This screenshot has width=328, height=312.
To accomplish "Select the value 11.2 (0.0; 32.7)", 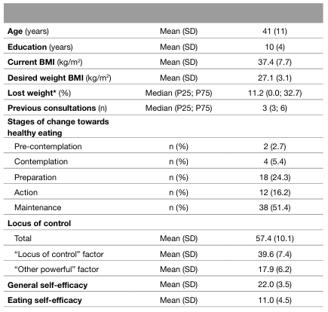I will point(275,93).
